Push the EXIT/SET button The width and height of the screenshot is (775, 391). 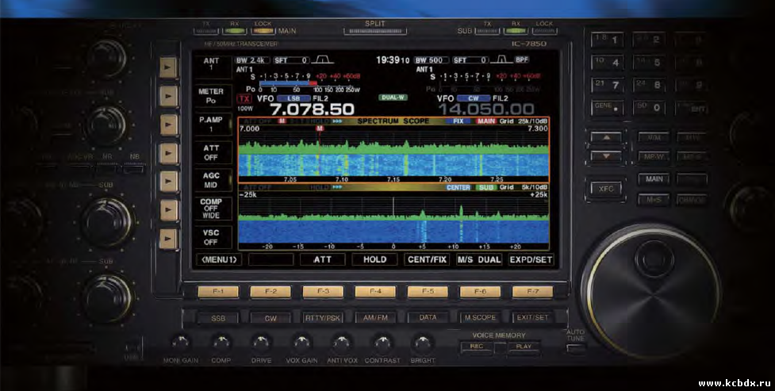[532, 318]
